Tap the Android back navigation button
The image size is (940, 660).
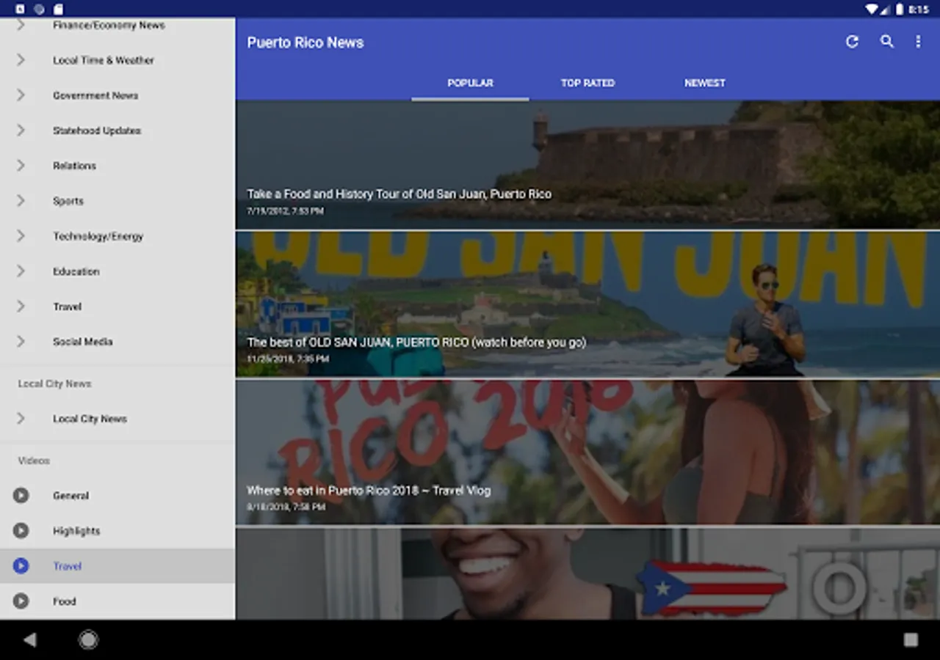(29, 640)
